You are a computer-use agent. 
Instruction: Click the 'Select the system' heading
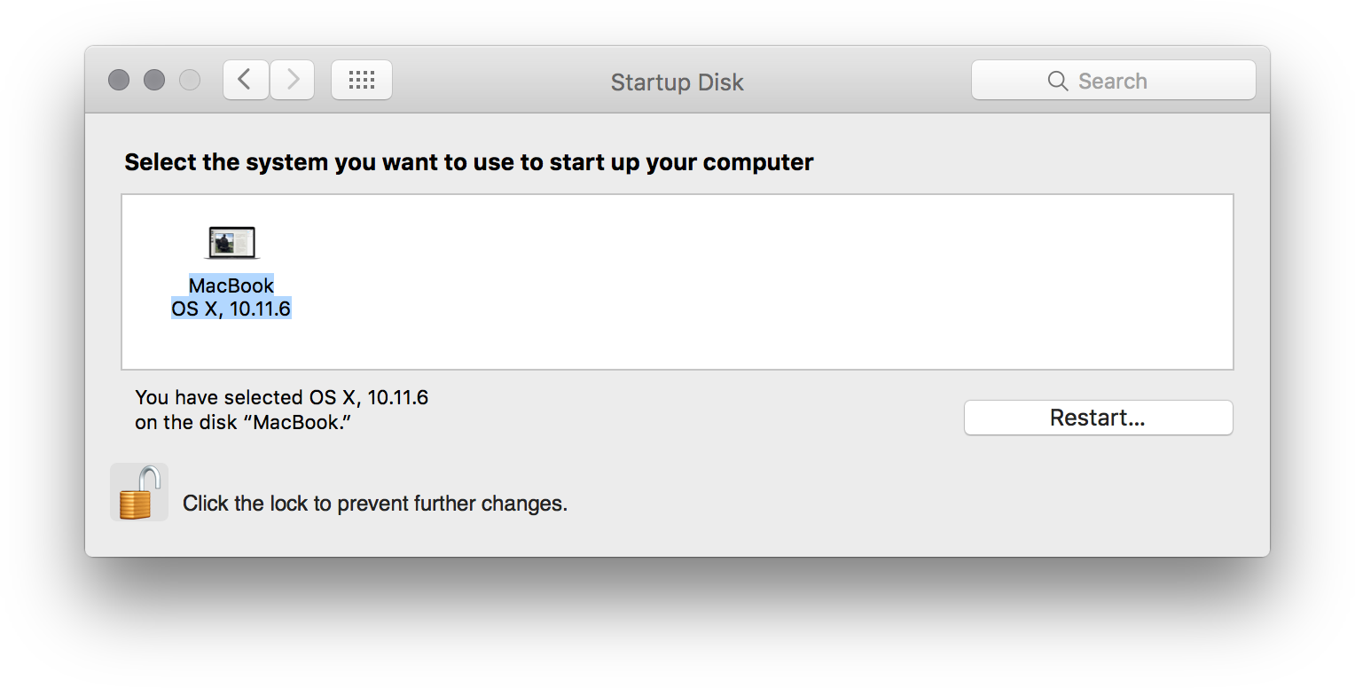pos(469,162)
